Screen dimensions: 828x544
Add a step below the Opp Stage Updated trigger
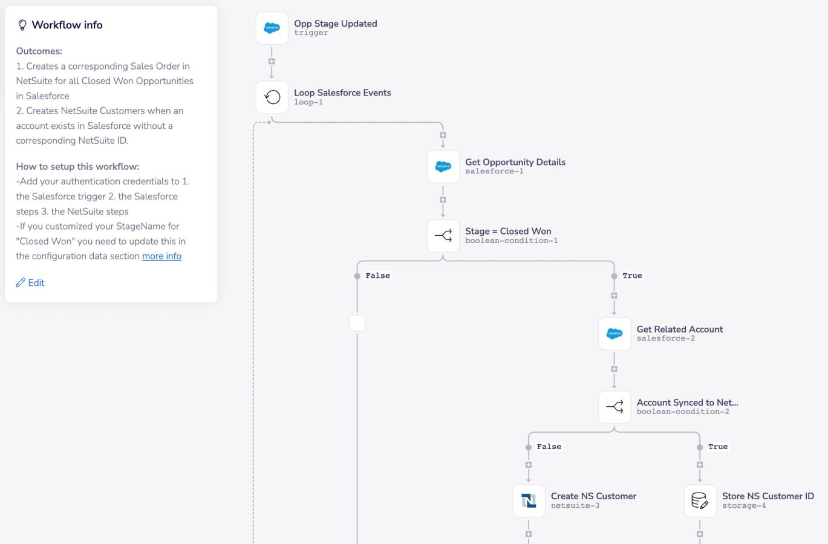tap(272, 61)
